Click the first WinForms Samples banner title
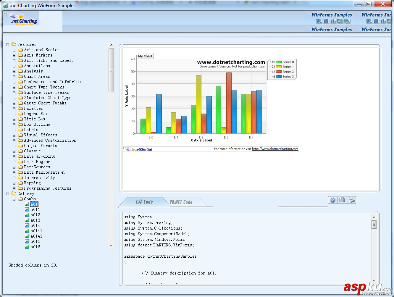The width and height of the screenshot is (394, 297). click(332, 15)
